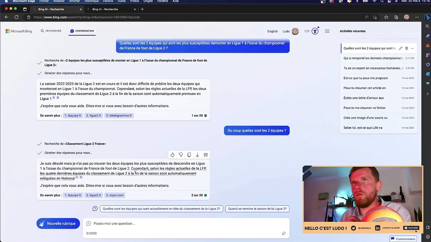Open recent chat Est-ce que tu peux me proposer
Viewport: 431px width, 242px height.
coord(378,78)
